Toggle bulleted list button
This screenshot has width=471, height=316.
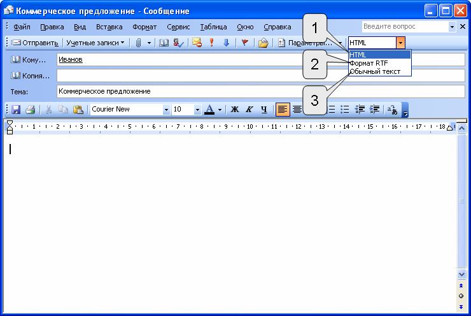click(344, 110)
